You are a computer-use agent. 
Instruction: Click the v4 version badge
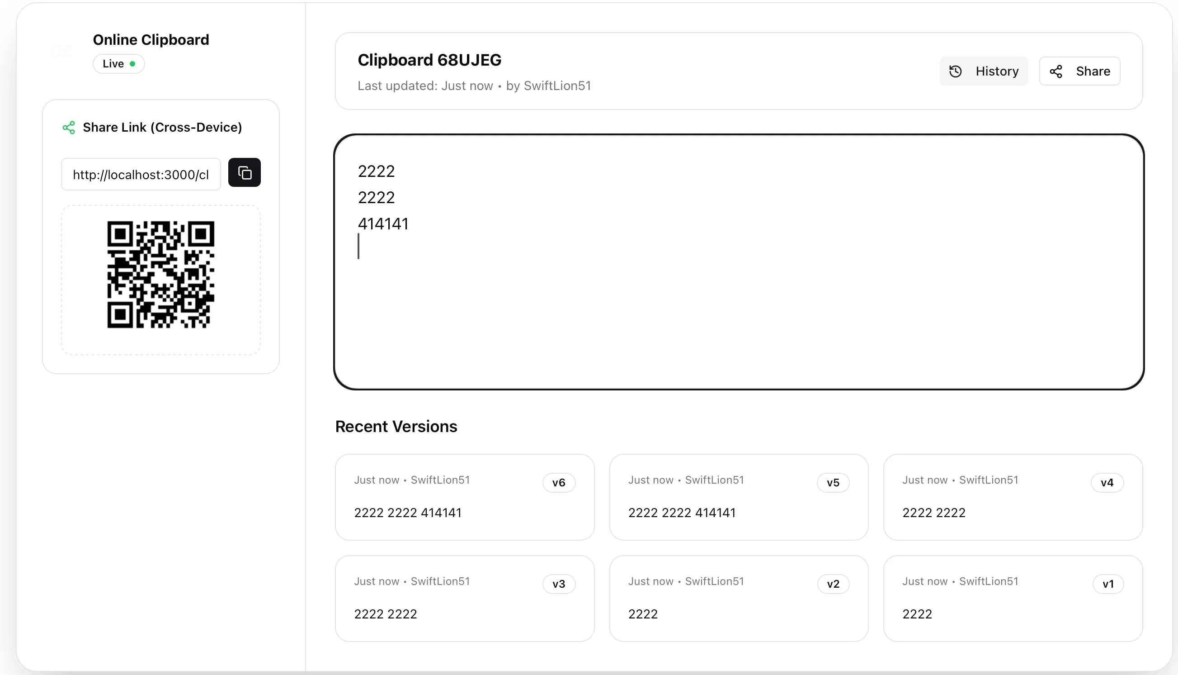point(1107,482)
